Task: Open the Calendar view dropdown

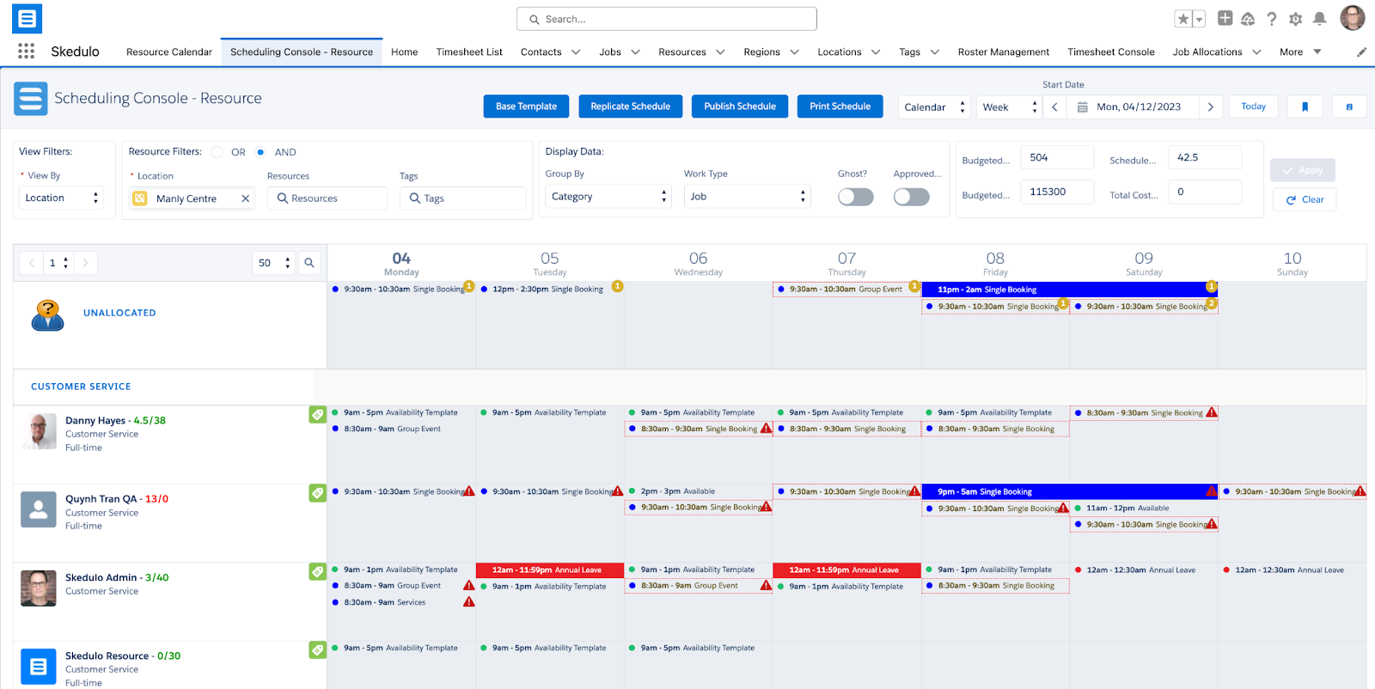Action: (x=934, y=107)
